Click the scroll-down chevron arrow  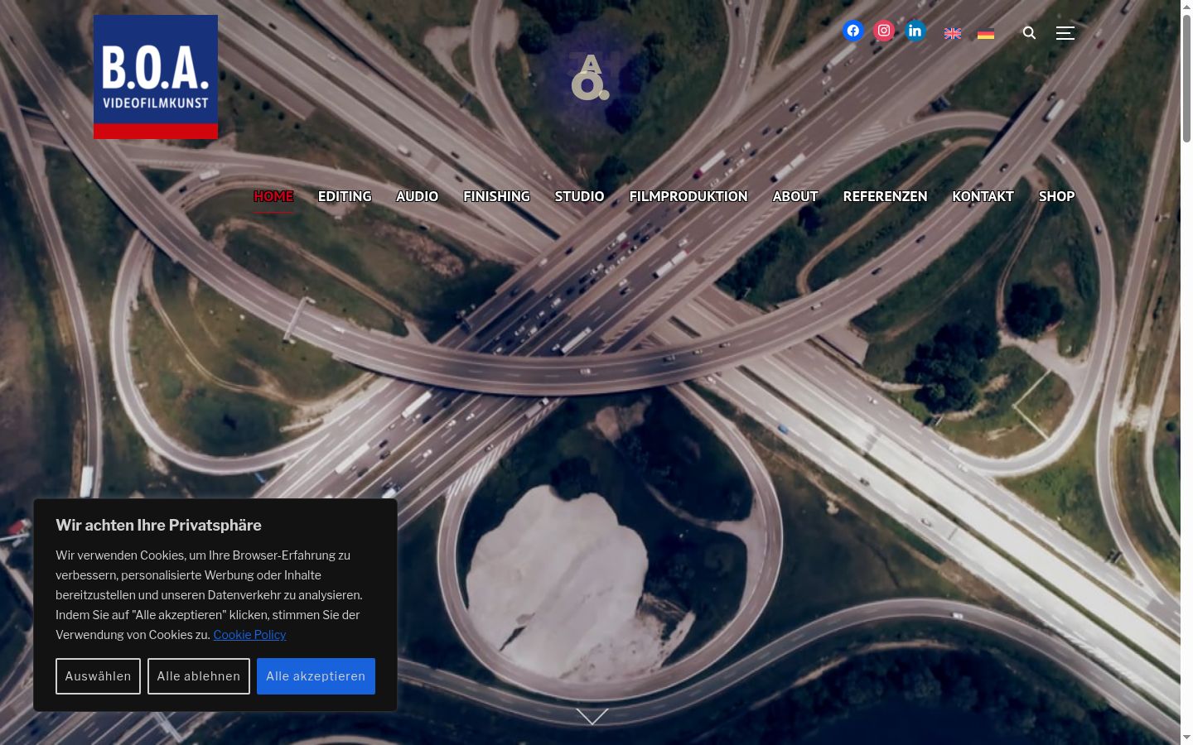pyautogui.click(x=592, y=716)
